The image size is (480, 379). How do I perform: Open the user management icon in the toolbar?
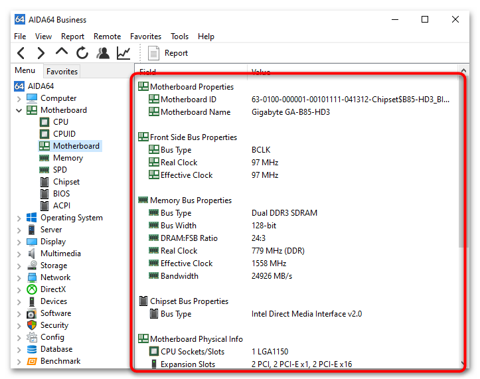click(103, 53)
